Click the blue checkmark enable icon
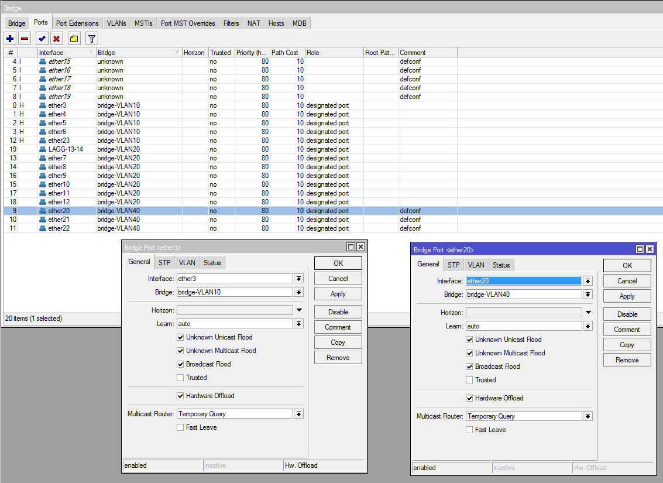The width and height of the screenshot is (663, 483). click(42, 39)
